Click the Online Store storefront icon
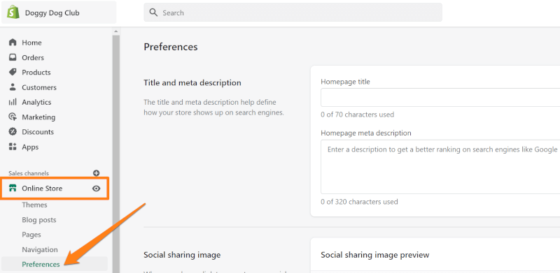The width and height of the screenshot is (560, 273). click(13, 189)
